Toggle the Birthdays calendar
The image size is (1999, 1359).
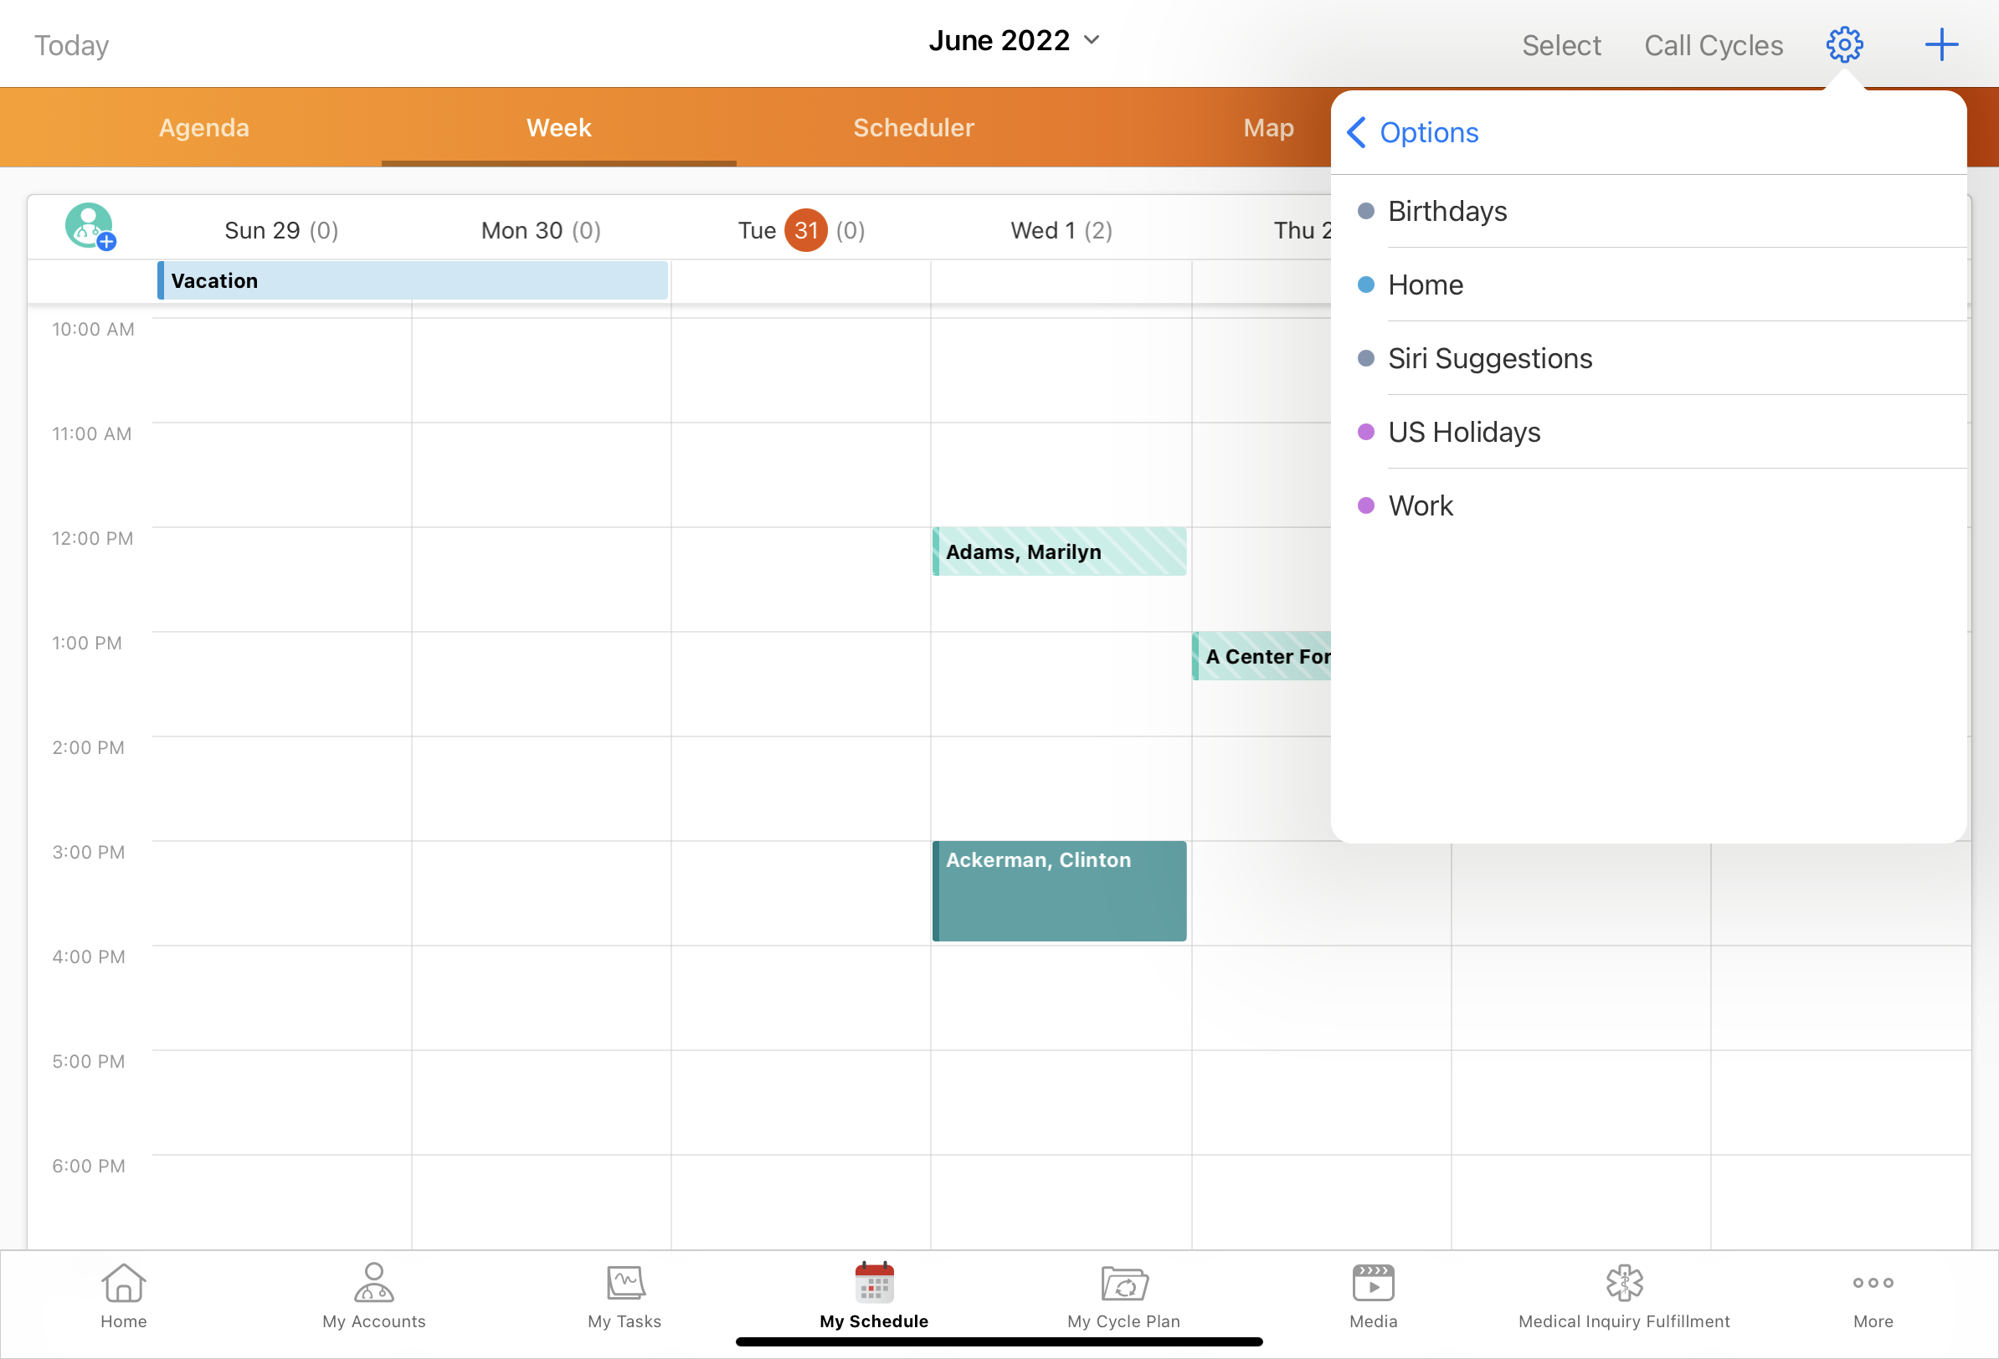click(1447, 212)
